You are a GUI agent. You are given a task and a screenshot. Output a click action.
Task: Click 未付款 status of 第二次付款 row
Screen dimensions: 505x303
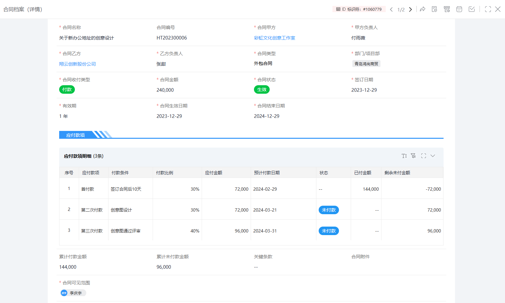pos(328,210)
